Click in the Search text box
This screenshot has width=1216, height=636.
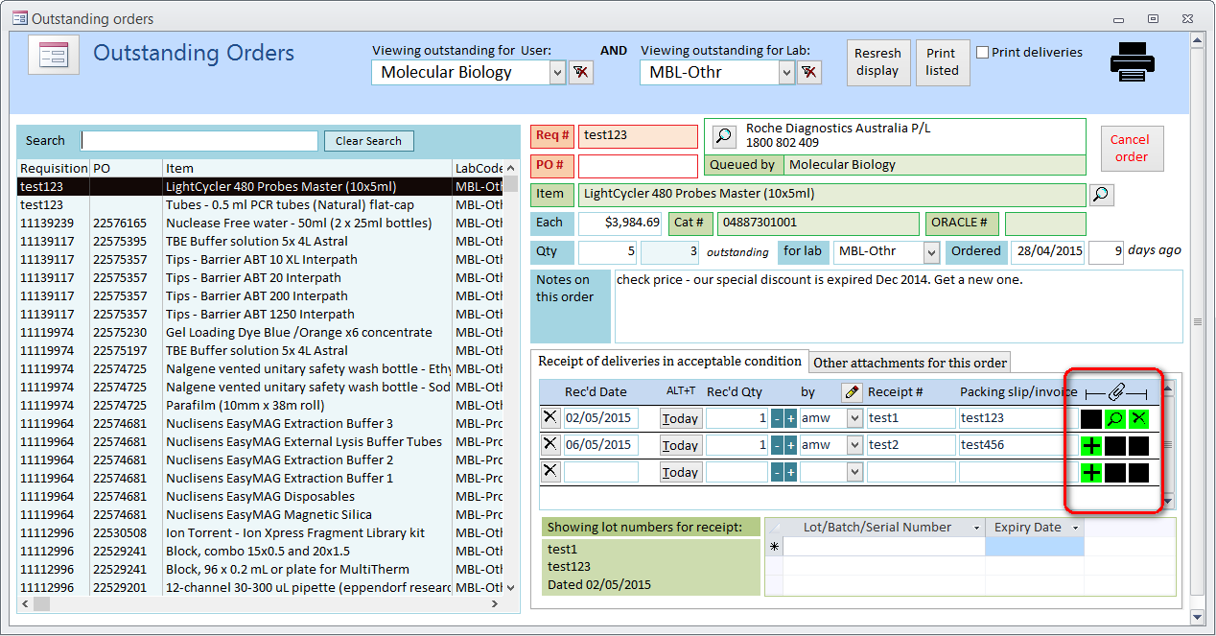pyautogui.click(x=199, y=141)
